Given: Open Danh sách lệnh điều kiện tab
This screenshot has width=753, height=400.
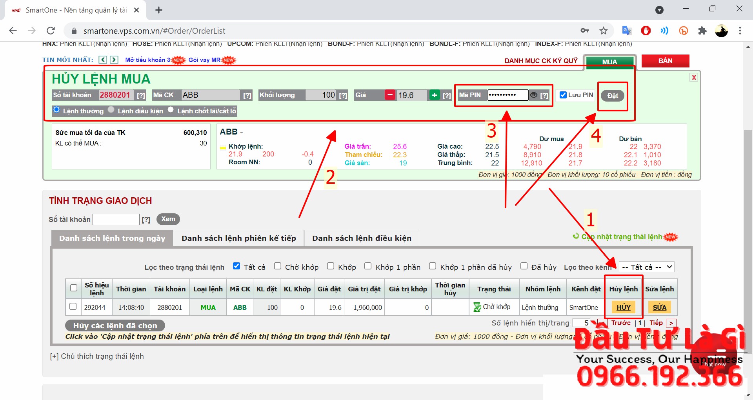Looking at the screenshot, I should click(362, 238).
